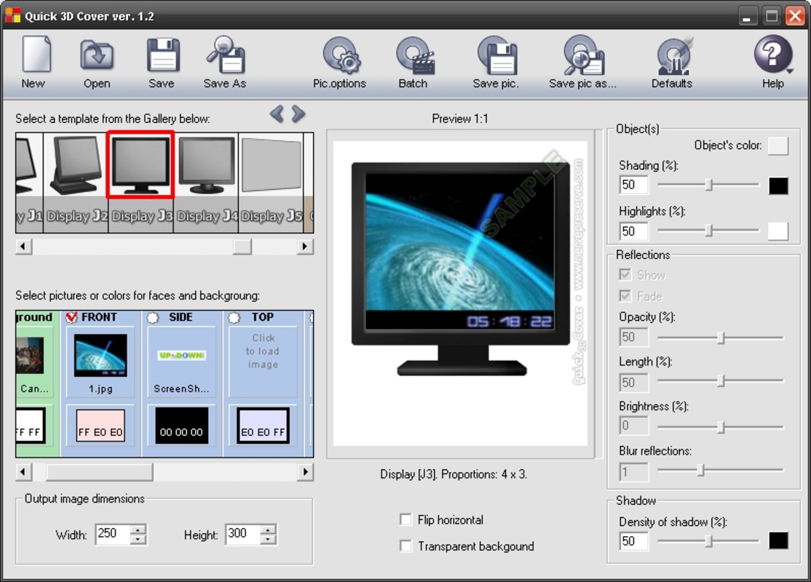
Task: Restore settings with Defaults icon
Action: [x=672, y=56]
